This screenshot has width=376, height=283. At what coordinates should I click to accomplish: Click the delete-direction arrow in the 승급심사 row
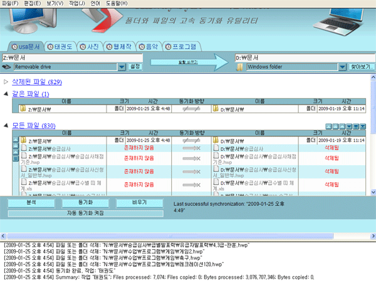point(191,148)
